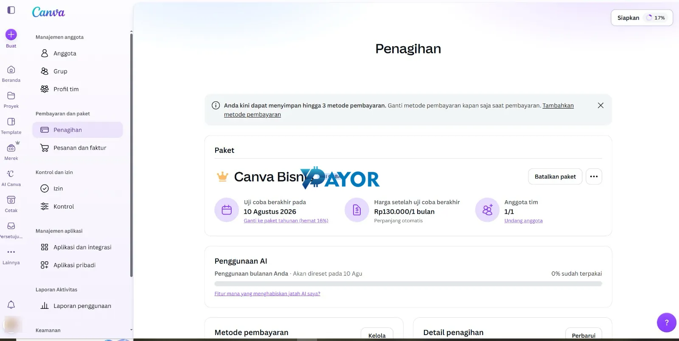Image resolution: width=679 pixels, height=341 pixels.
Task: Open Laporan penggunaan
Action: pos(78,305)
